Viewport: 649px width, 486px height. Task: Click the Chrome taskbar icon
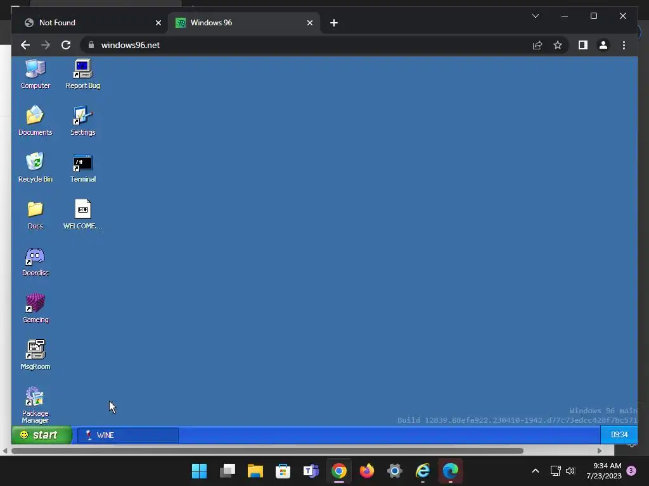point(339,471)
